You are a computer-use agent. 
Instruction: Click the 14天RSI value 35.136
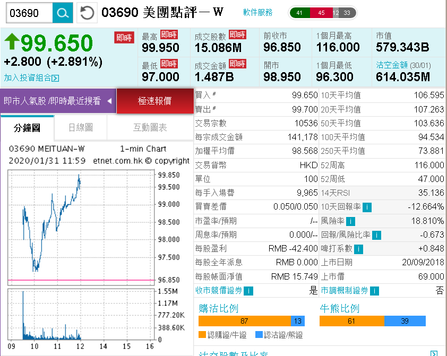(431, 193)
